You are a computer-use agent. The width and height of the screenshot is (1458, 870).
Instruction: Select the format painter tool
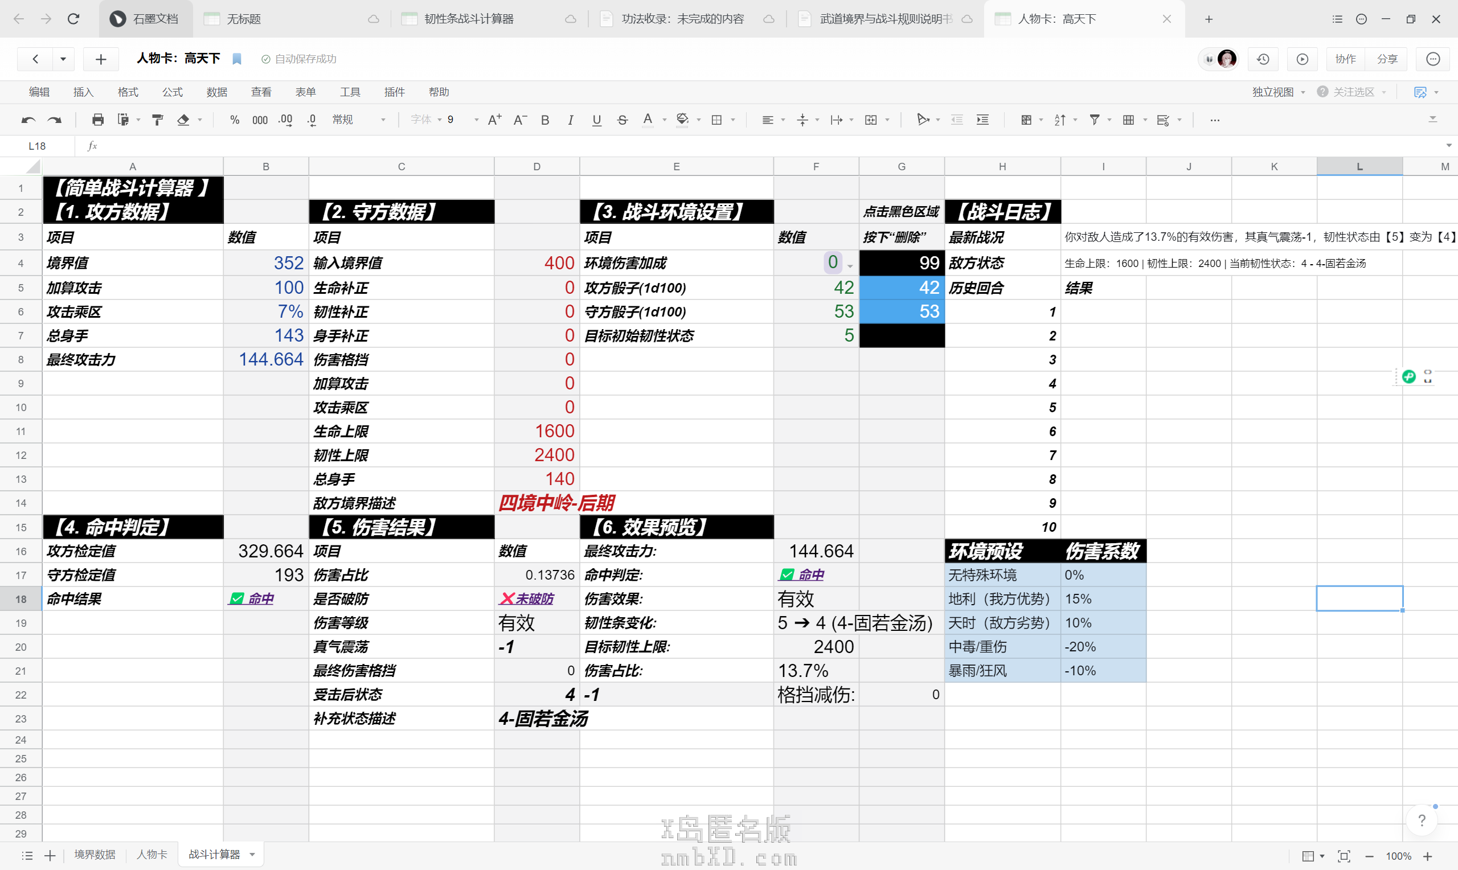pos(157,120)
